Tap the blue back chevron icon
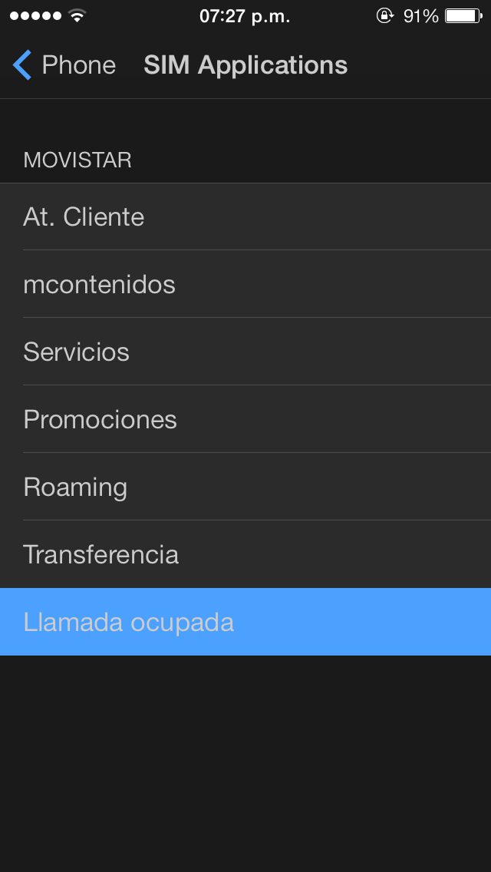 [x=22, y=65]
